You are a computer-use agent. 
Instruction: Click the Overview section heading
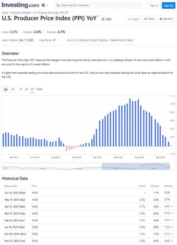tap(10, 54)
